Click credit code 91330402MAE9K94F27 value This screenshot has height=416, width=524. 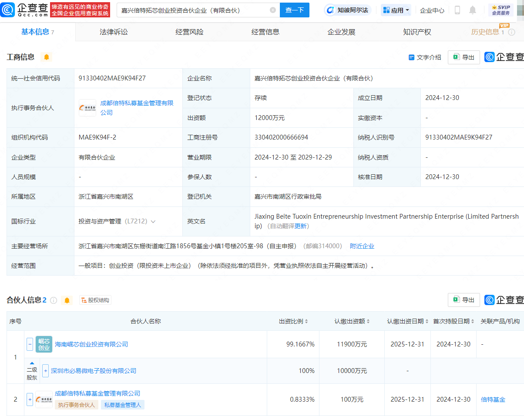(112, 78)
